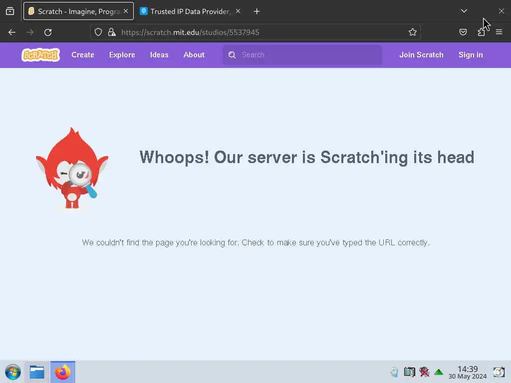
Task: Click the 'We couldn't find the page' message
Action: tap(256, 243)
